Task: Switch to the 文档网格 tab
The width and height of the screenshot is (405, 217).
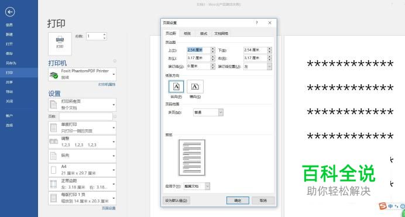Action: pyautogui.click(x=221, y=33)
